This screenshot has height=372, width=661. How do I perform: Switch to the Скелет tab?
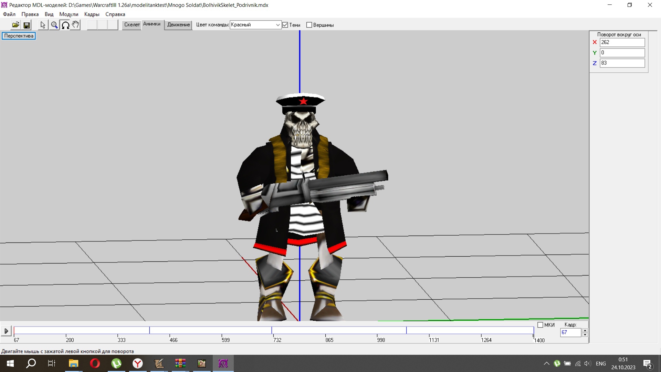(x=132, y=25)
